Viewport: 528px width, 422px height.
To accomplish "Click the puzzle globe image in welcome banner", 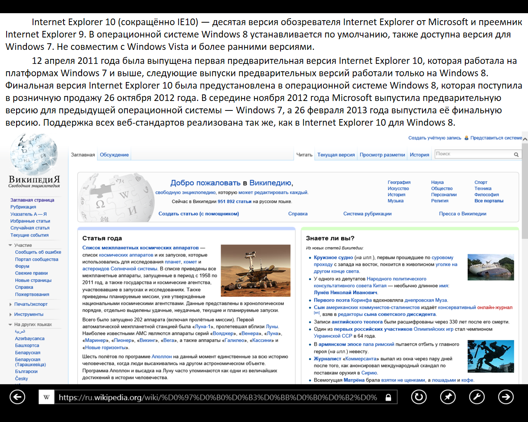I will click(117, 197).
